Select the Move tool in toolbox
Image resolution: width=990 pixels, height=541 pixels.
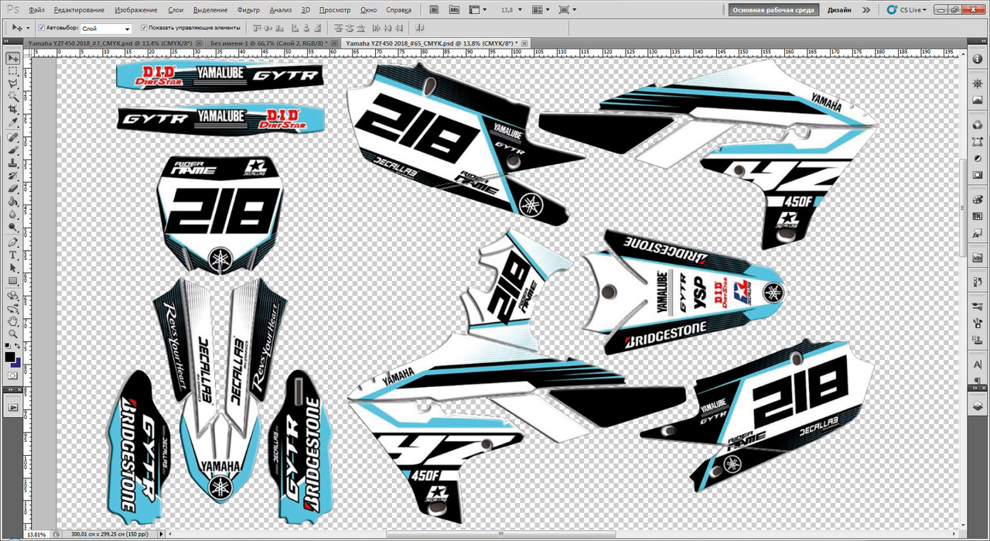click(13, 58)
